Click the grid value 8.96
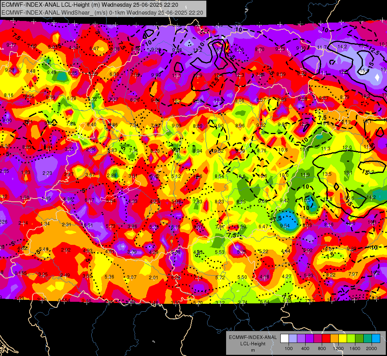 pyautogui.click(x=240, y=126)
